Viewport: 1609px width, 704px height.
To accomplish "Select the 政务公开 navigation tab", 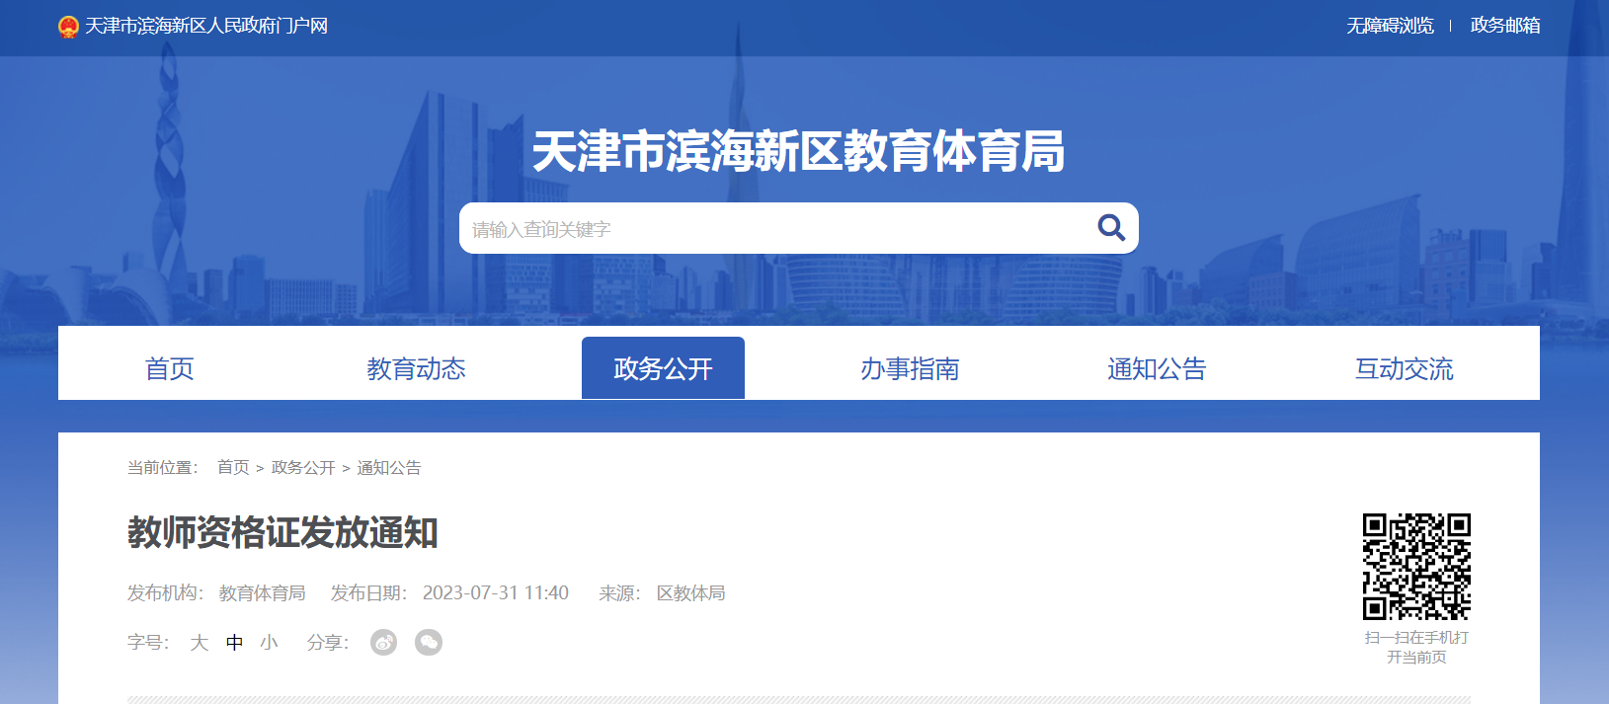I will tap(663, 368).
